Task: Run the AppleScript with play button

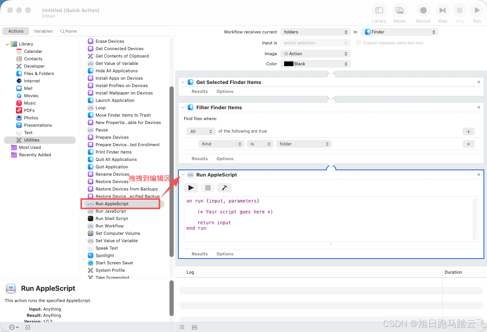Action: [191, 188]
